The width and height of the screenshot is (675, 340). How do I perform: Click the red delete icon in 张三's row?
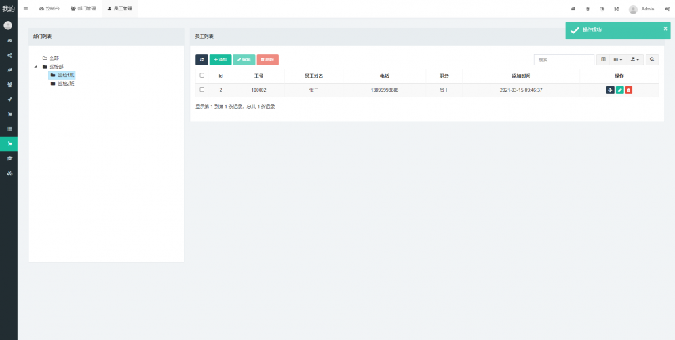pyautogui.click(x=628, y=90)
